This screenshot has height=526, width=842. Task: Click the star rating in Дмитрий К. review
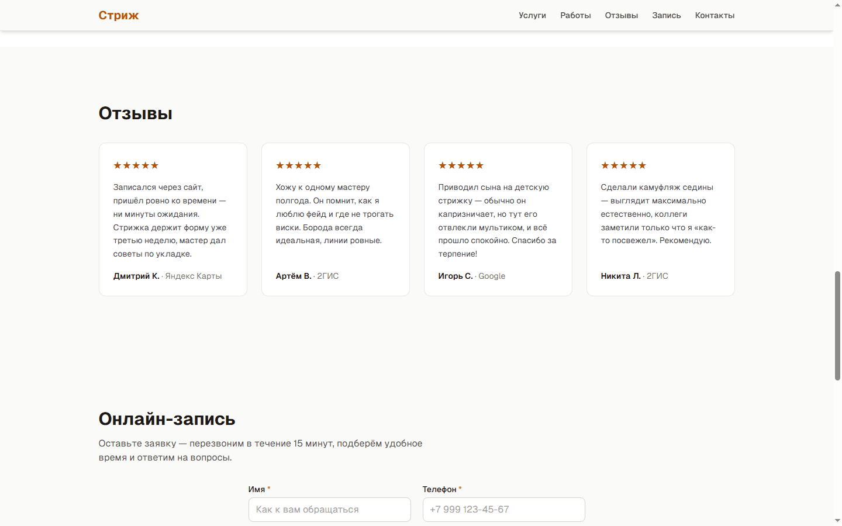[136, 165]
